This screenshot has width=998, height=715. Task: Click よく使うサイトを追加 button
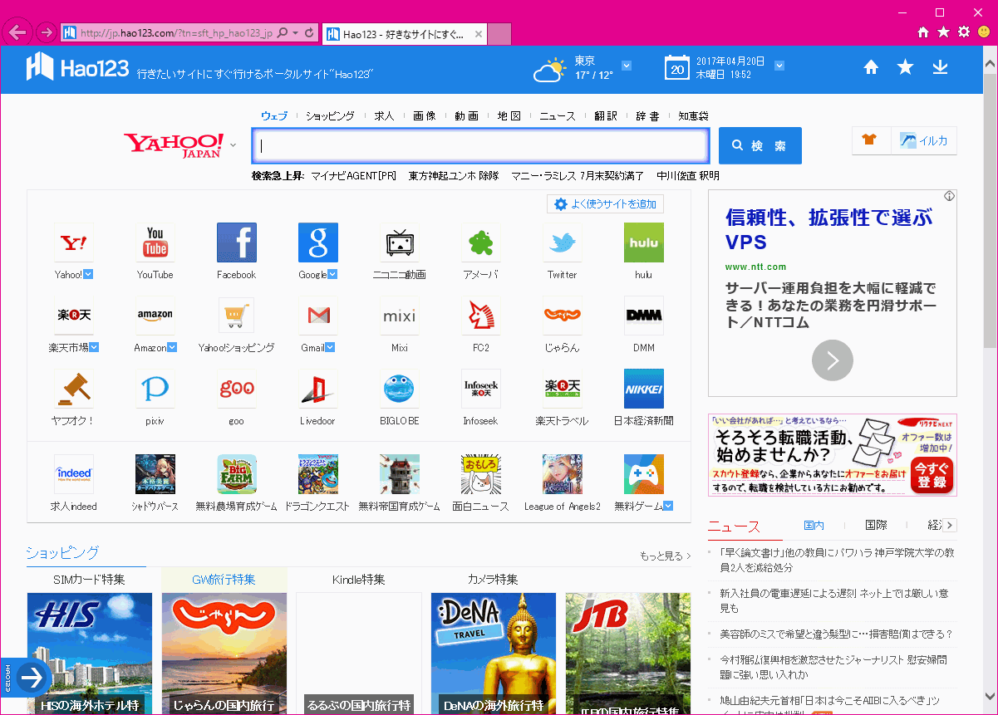tap(606, 204)
